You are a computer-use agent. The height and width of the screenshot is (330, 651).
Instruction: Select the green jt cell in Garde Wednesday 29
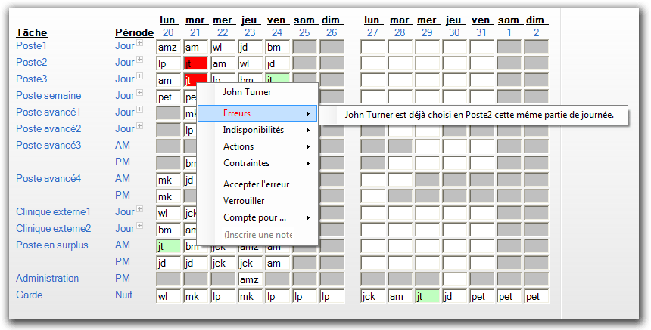point(427,296)
